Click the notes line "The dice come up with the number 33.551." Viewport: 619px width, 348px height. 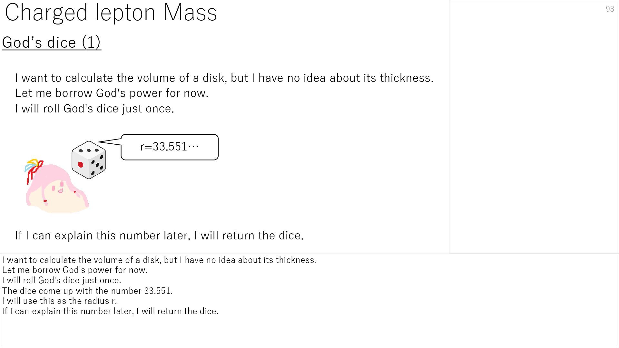click(87, 291)
